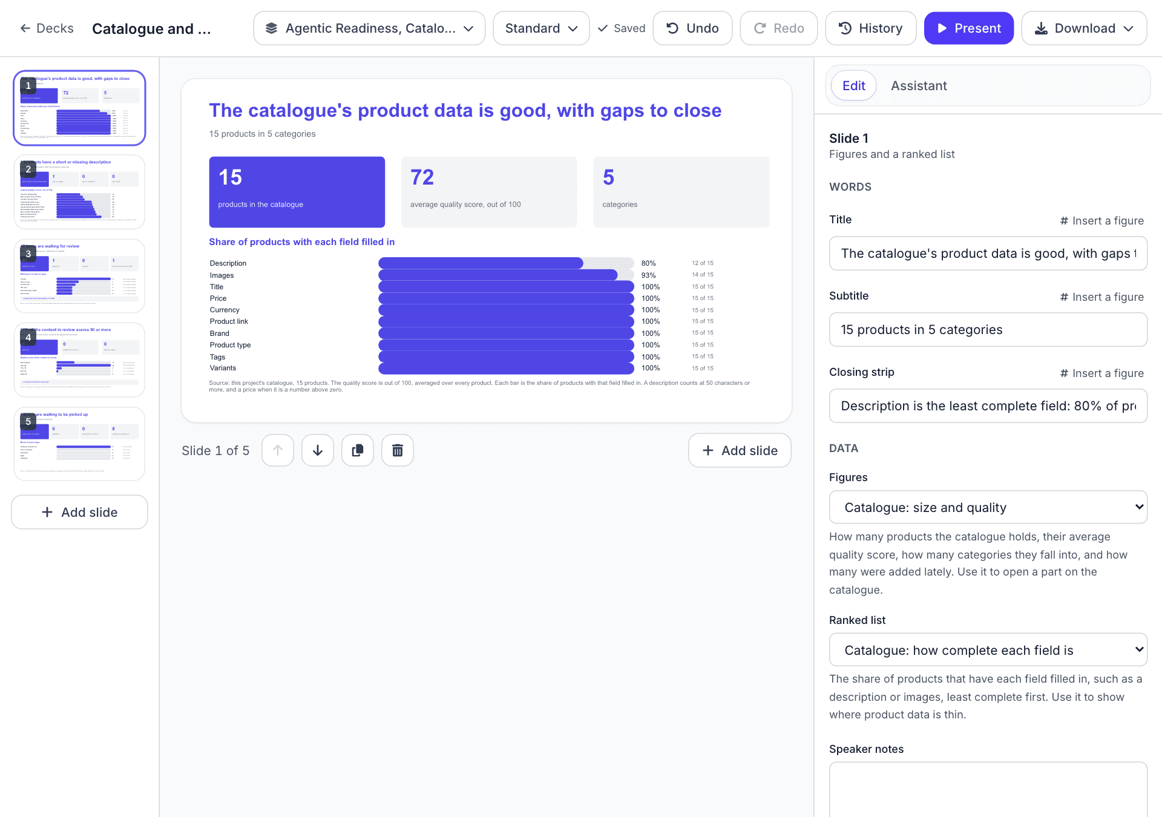Click the '15 products in the catalogue' card
1162x817 pixels.
(297, 192)
